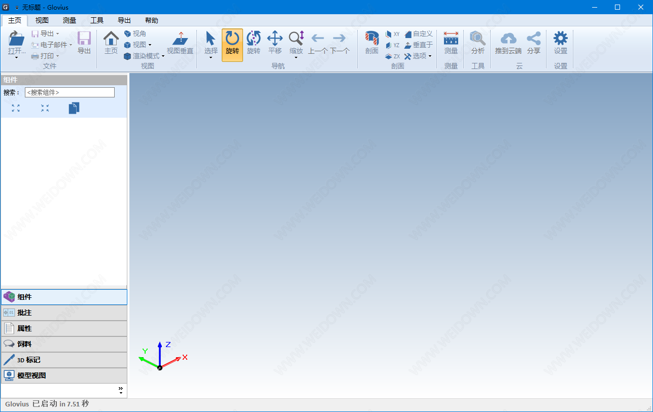The height and width of the screenshot is (412, 653).
Task: Open the quick access toolbar dropdown arrow
Action: coord(16,8)
